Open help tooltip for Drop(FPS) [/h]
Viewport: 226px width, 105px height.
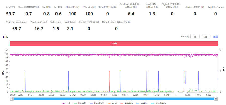pyautogui.click(x=115, y=7)
